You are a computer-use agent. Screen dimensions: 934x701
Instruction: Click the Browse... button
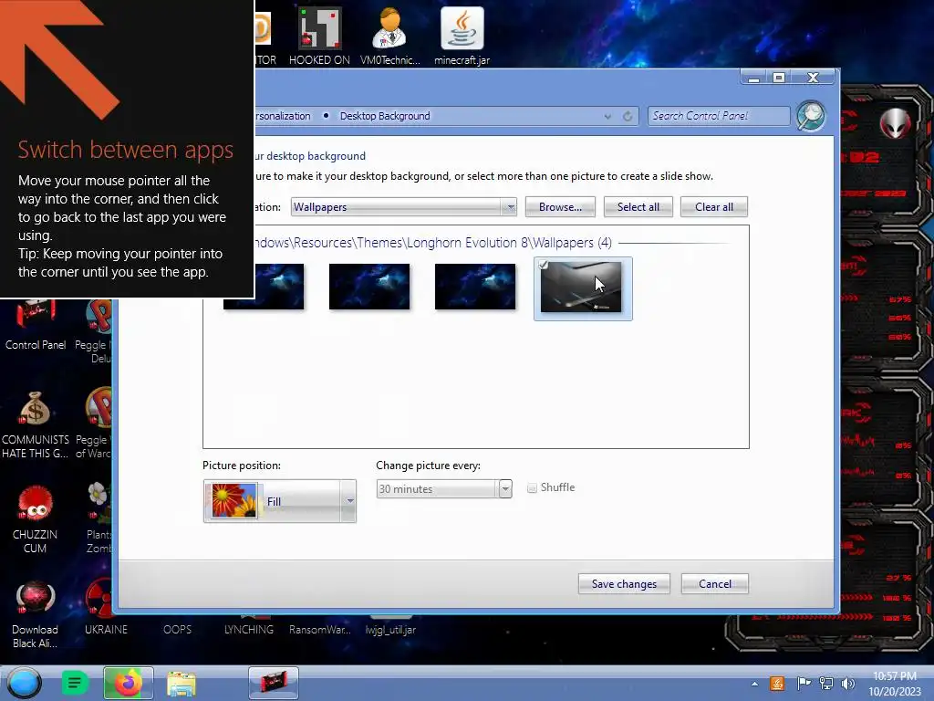click(560, 207)
